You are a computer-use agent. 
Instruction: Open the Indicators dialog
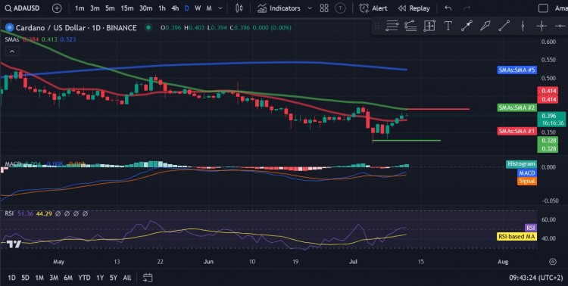279,8
